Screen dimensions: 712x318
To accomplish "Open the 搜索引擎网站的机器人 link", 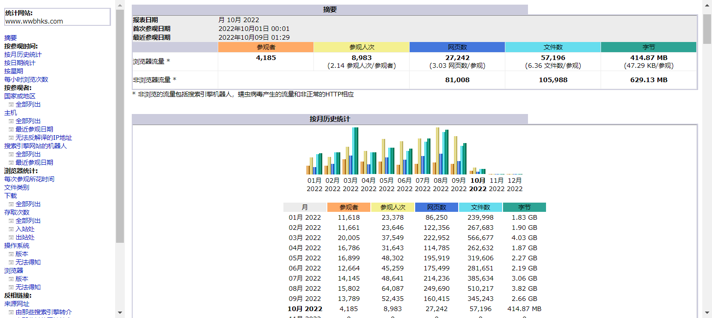I will pos(36,146).
